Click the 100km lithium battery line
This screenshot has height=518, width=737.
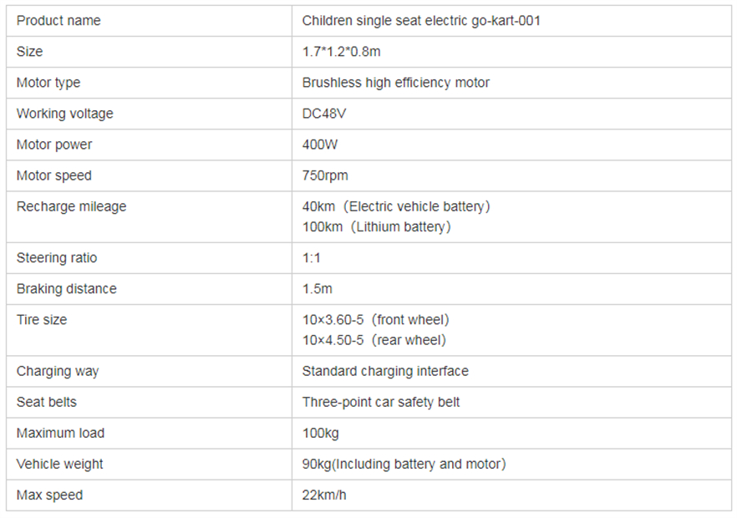(376, 226)
